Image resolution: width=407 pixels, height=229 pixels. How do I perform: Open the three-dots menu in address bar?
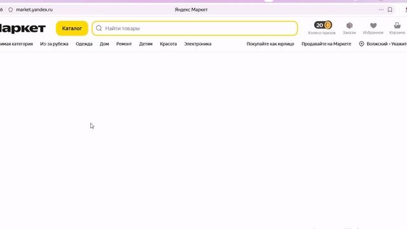381,10
